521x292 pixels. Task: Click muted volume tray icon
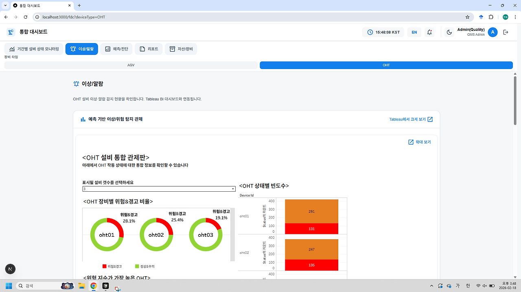point(485,286)
